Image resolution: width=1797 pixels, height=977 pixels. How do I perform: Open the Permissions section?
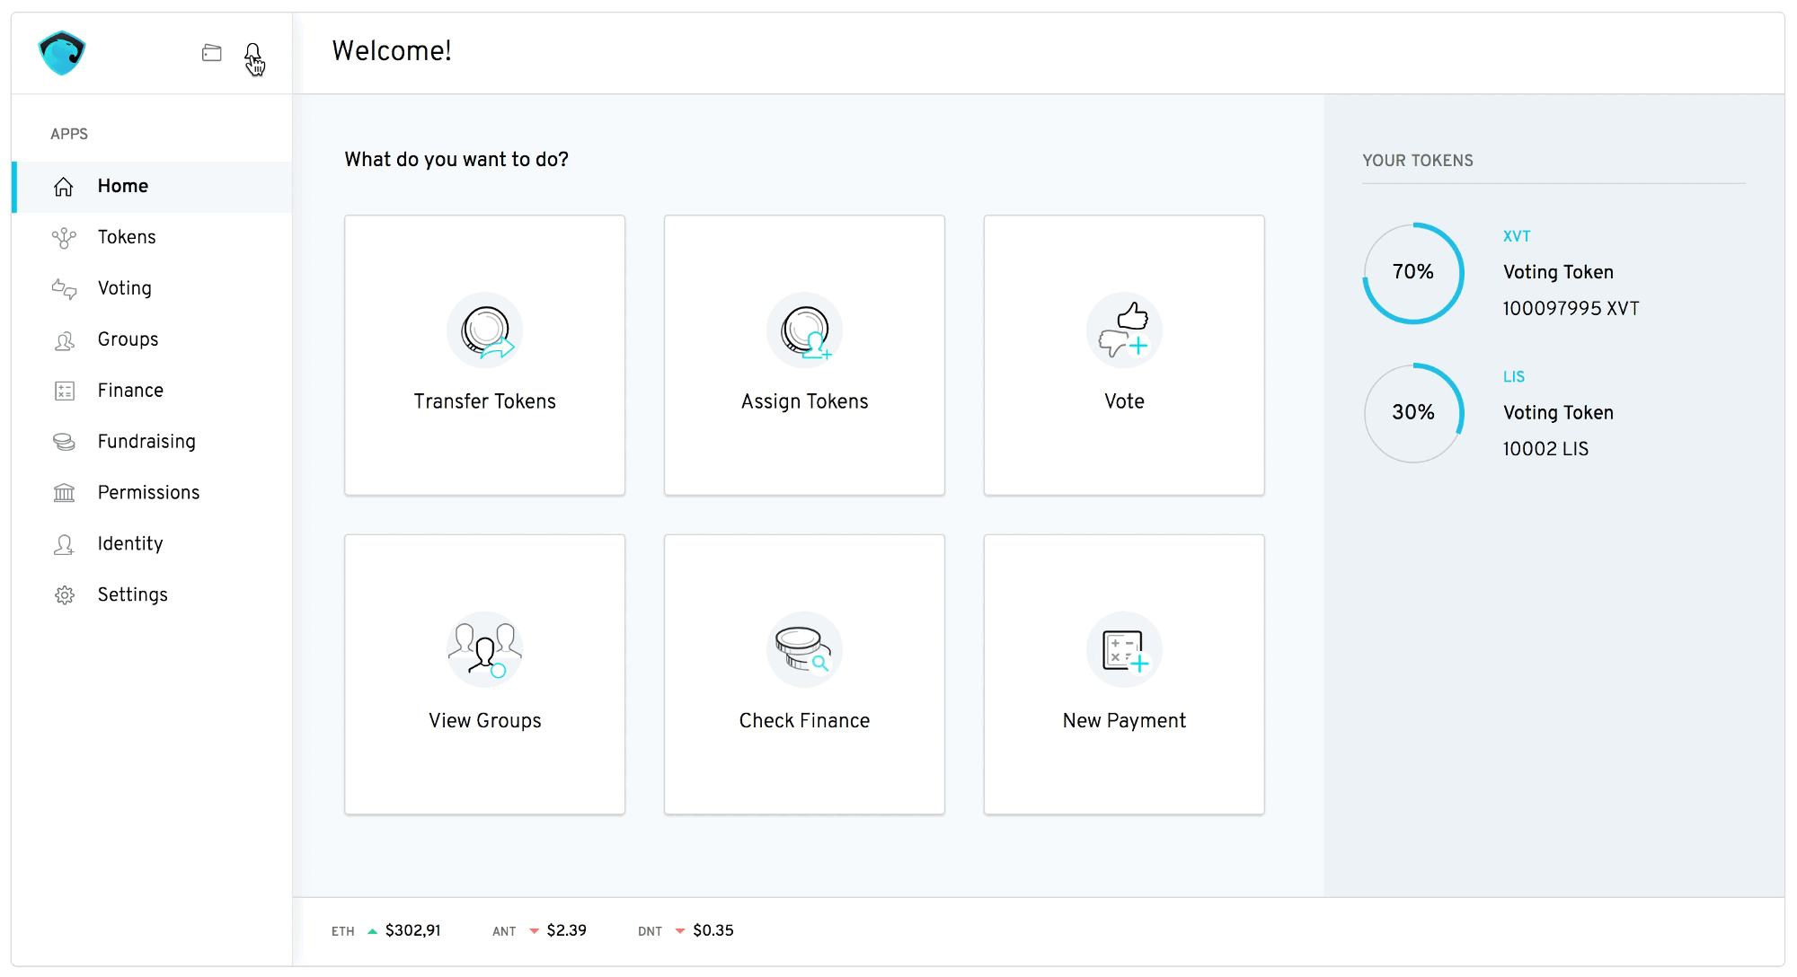[x=148, y=493]
